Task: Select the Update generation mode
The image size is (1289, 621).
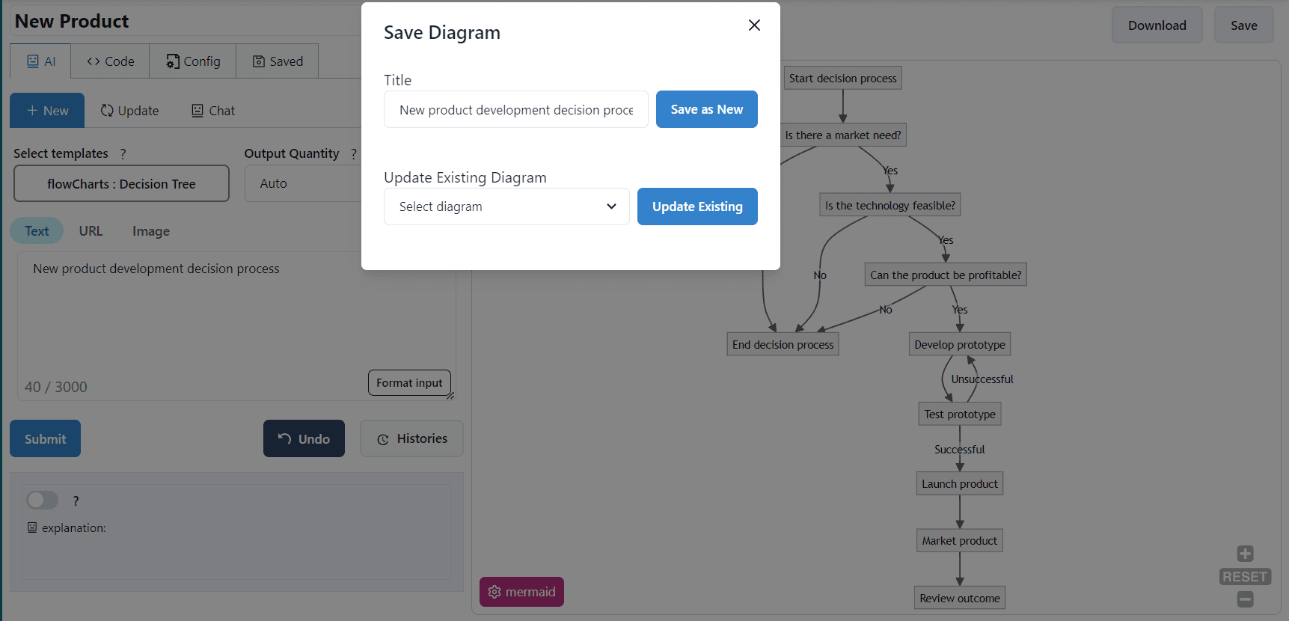Action: 129,110
